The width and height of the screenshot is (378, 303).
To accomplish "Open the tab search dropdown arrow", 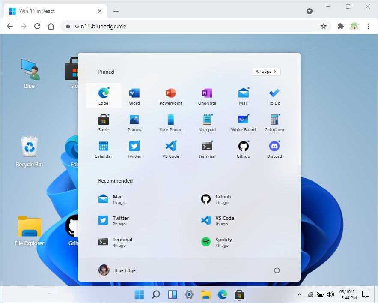I will coord(310,11).
